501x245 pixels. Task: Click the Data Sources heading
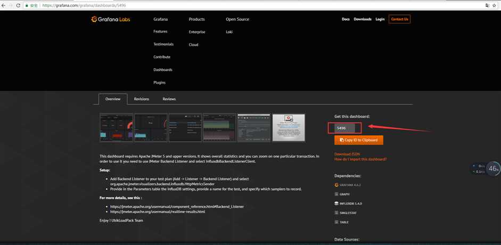[x=347, y=239]
